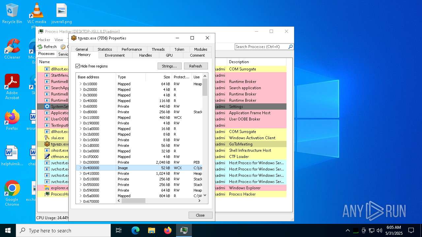
Task: Click horizontal scrollbar right arrow in memory list
Action: click(x=199, y=201)
